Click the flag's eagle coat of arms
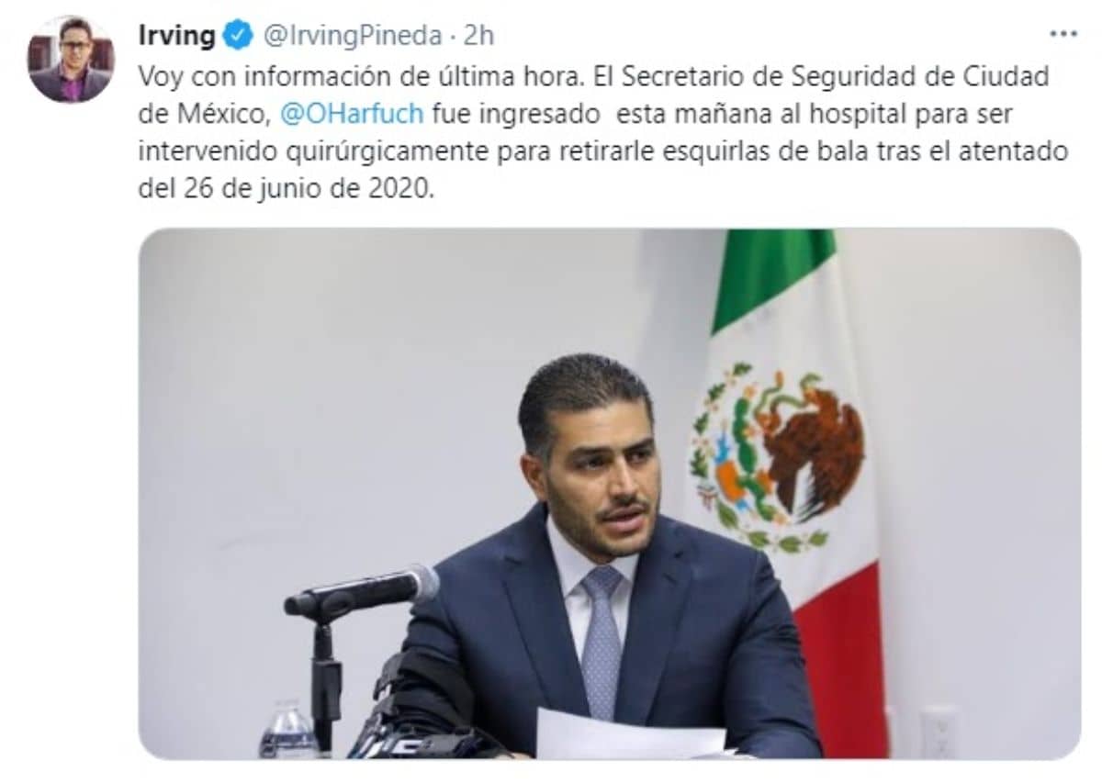The image size is (1102, 783). (x=777, y=456)
